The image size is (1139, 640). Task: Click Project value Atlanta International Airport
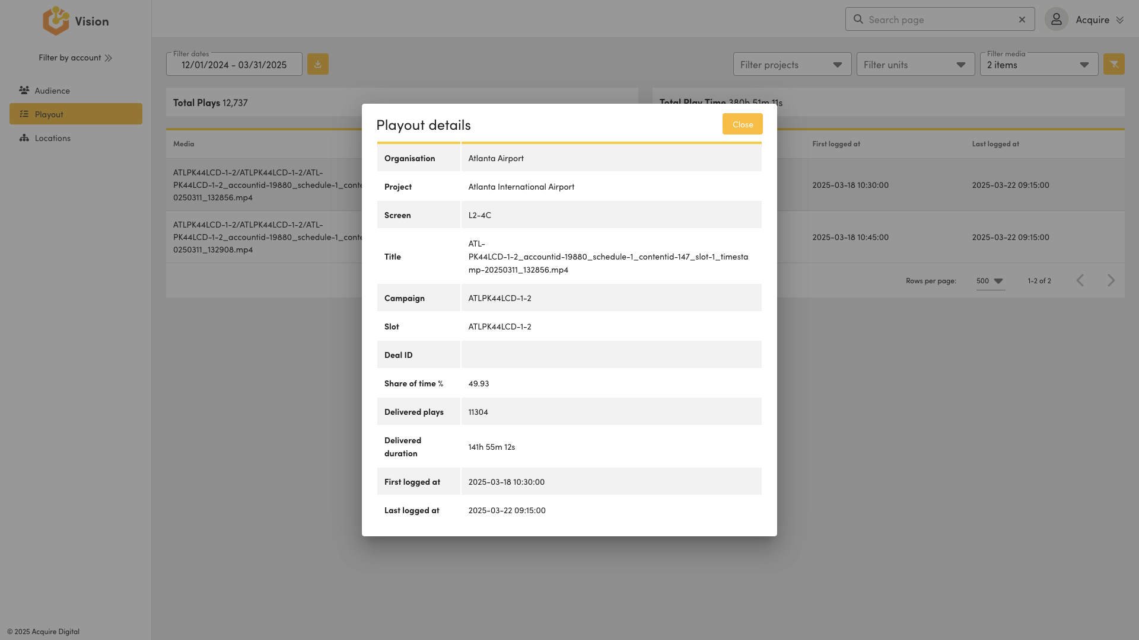(521, 187)
